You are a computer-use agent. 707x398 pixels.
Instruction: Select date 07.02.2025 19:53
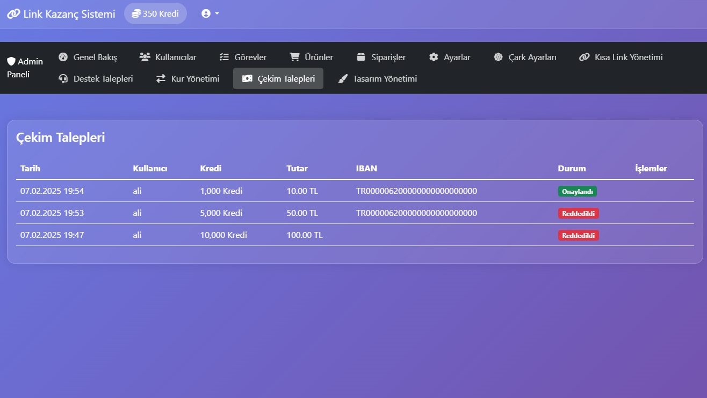[x=52, y=213]
